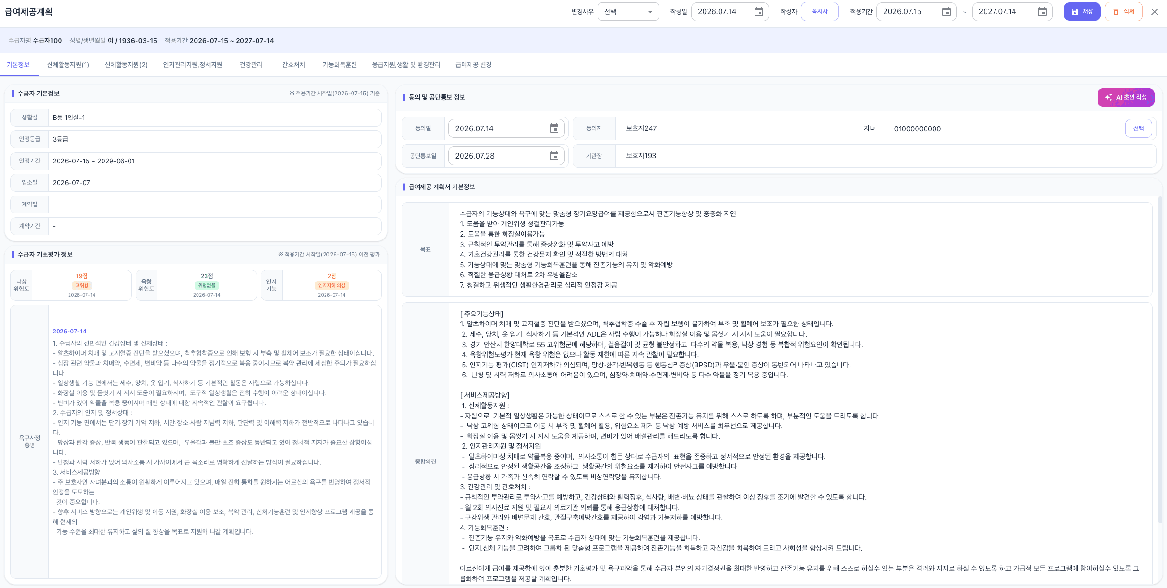Viewport: 1167px width, 588px height.
Task: Click the 작성자 복지사 button
Action: (x=820, y=12)
